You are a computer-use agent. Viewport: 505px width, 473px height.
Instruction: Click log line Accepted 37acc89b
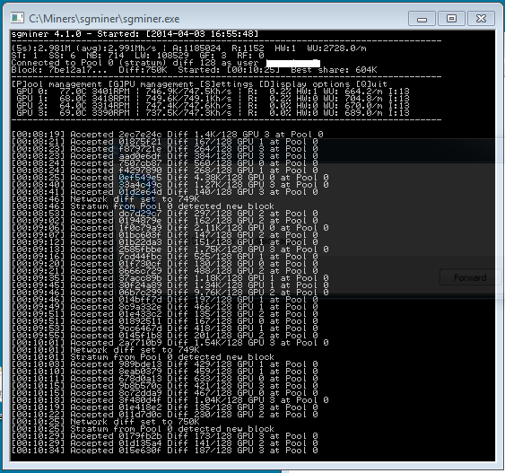tap(170, 277)
